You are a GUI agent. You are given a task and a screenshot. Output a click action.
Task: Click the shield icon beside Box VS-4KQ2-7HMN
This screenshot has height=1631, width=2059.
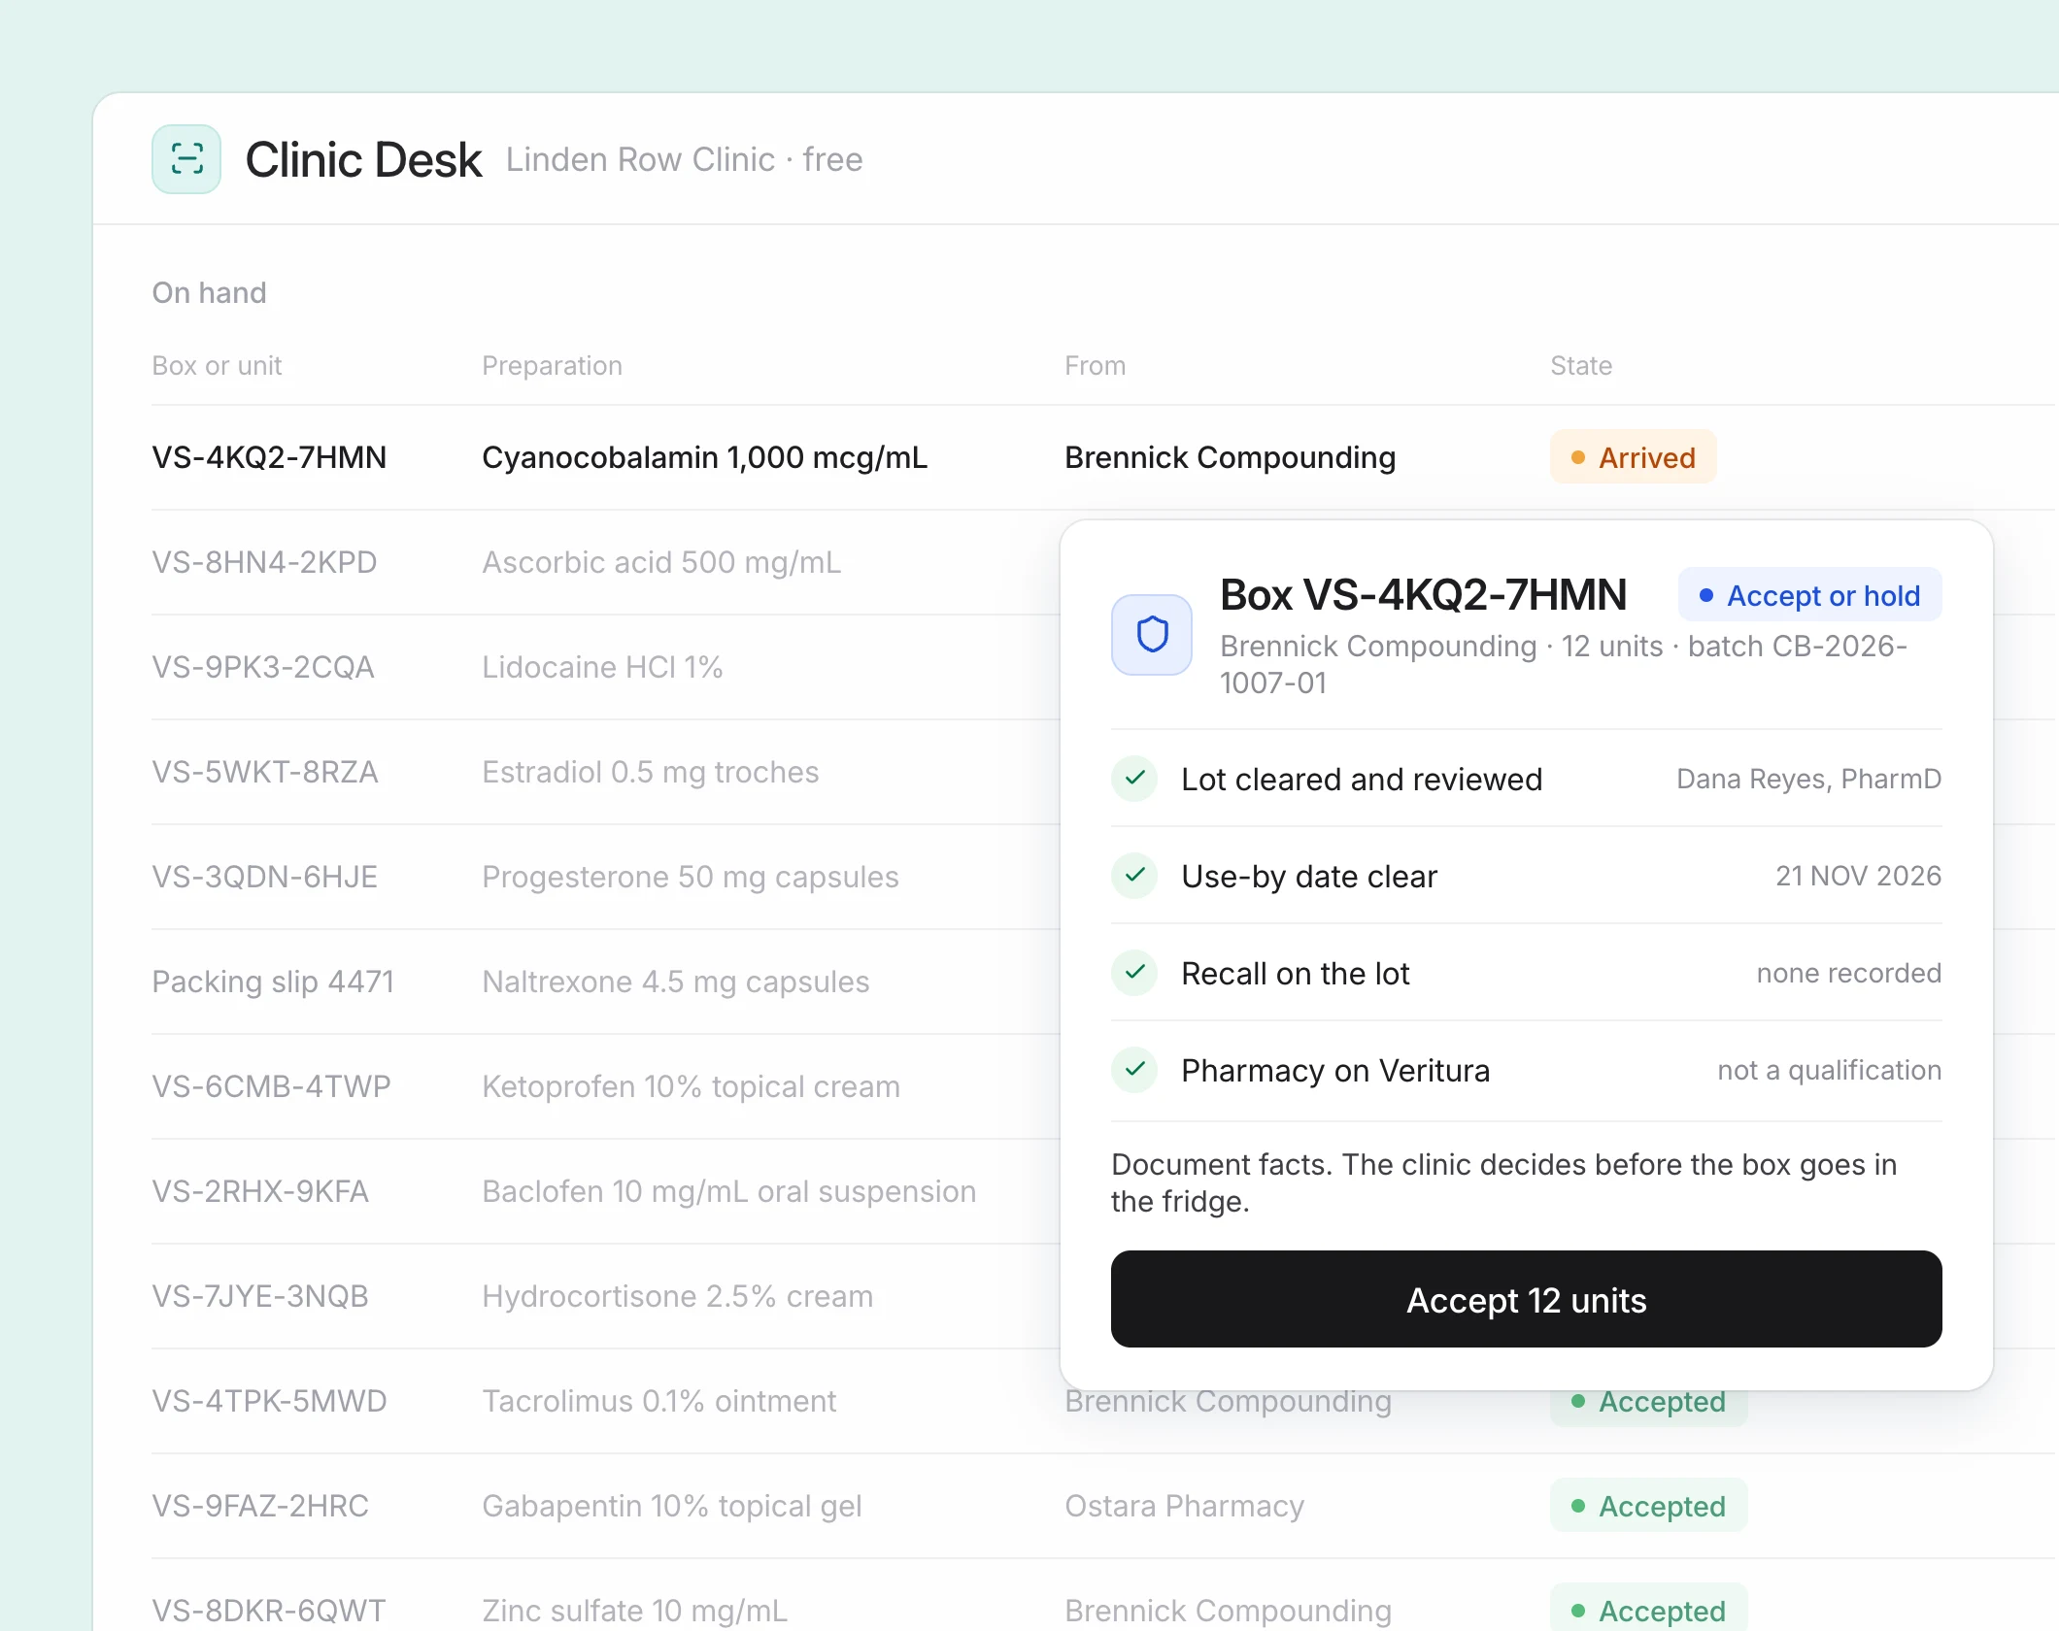(1152, 635)
